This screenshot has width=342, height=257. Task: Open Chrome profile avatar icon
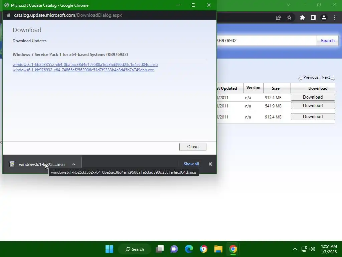click(324, 17)
